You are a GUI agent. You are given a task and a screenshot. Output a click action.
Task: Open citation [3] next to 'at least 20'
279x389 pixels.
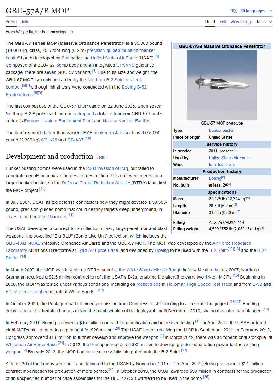coord(229,184)
